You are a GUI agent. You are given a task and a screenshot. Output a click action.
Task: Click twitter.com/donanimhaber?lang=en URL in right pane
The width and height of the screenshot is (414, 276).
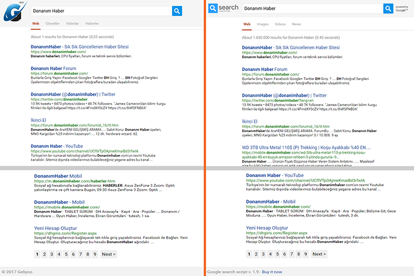tap(278, 101)
